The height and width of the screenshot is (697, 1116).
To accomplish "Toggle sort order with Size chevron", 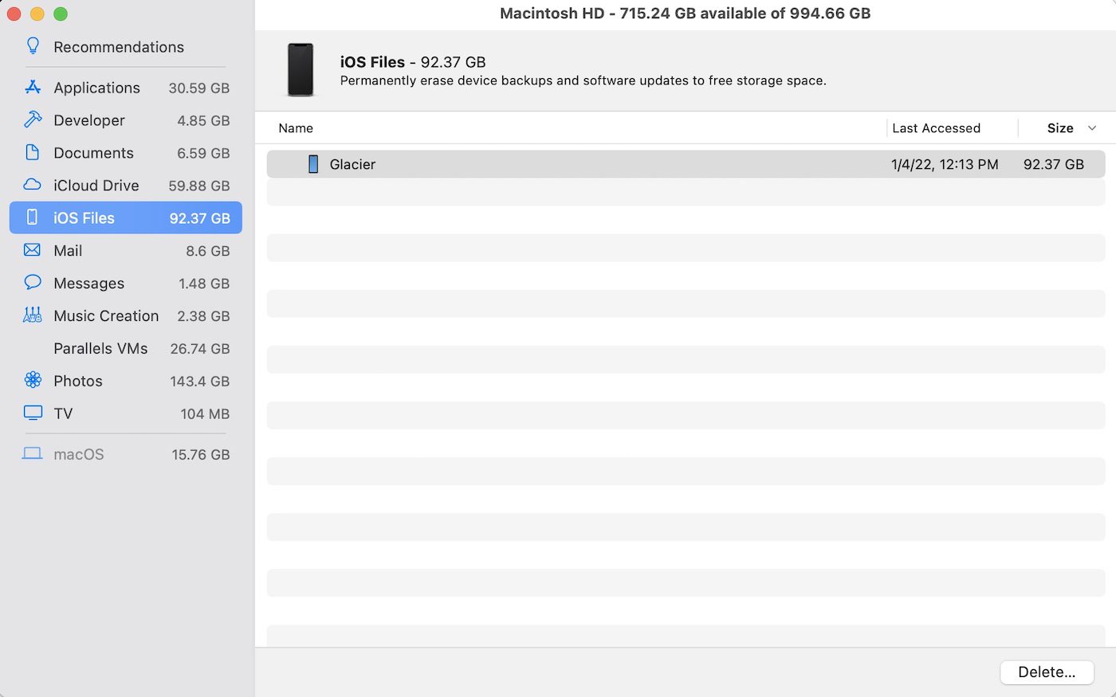I will (1092, 128).
